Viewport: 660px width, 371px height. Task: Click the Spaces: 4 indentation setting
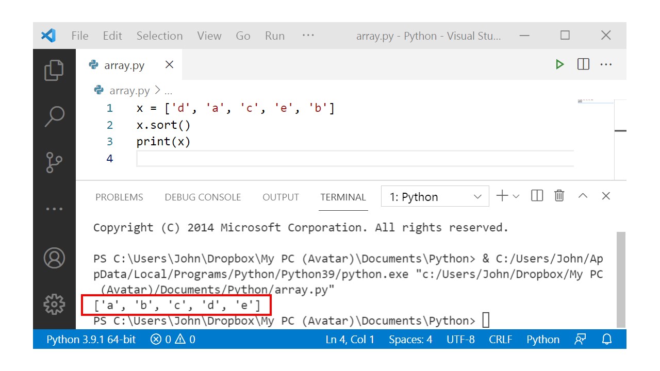pyautogui.click(x=410, y=340)
